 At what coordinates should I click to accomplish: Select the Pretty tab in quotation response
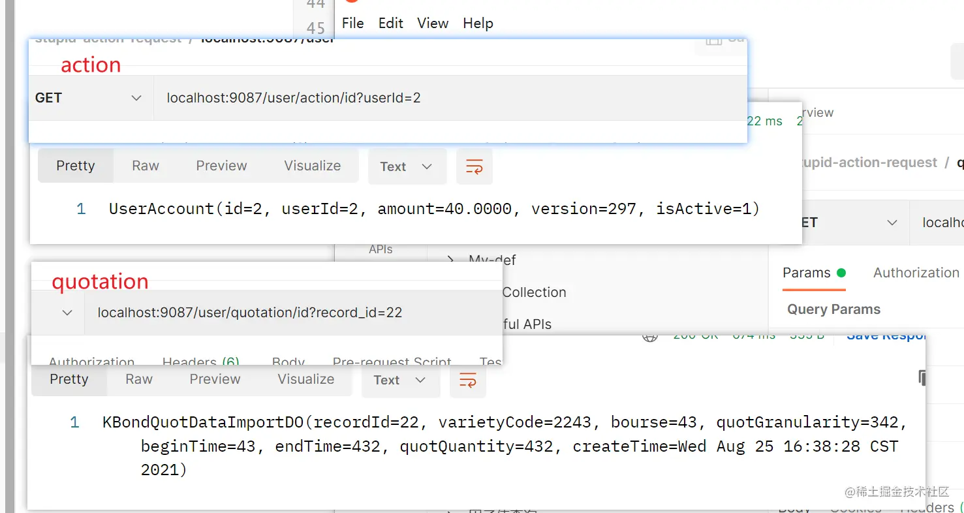click(69, 379)
